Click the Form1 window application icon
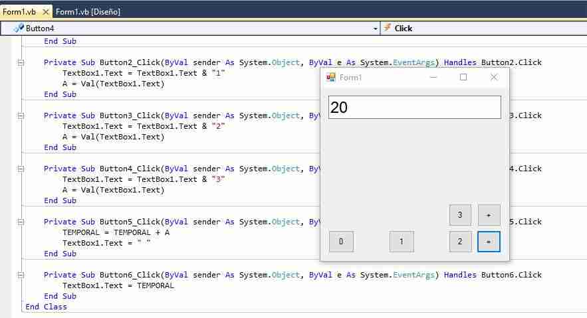This screenshot has height=318, width=587. click(331, 78)
